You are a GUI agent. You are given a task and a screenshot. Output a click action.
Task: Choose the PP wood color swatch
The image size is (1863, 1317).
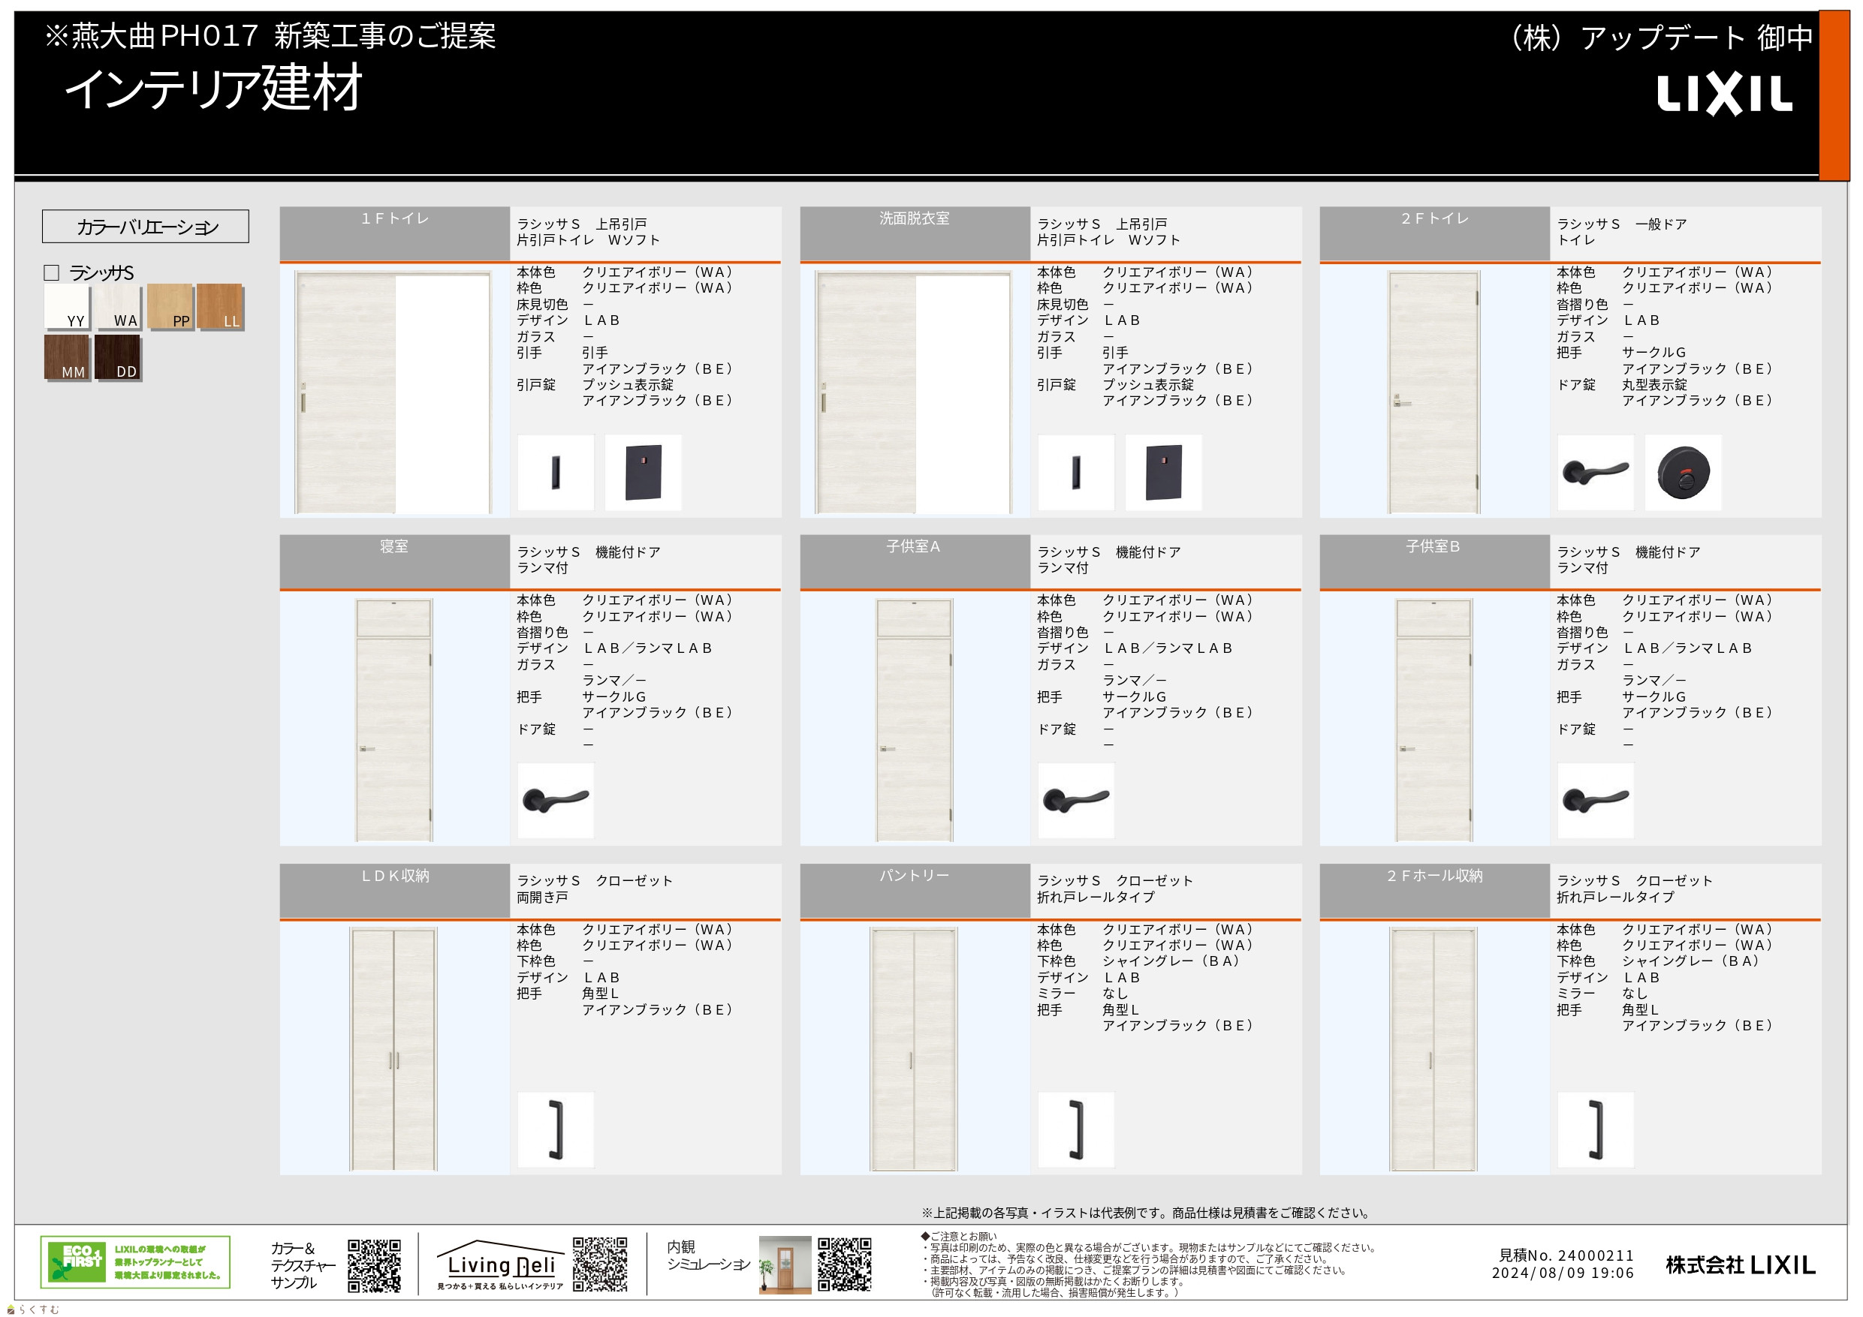click(x=170, y=306)
